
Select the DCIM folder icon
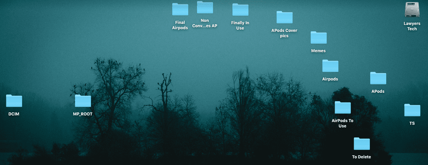click(x=14, y=101)
